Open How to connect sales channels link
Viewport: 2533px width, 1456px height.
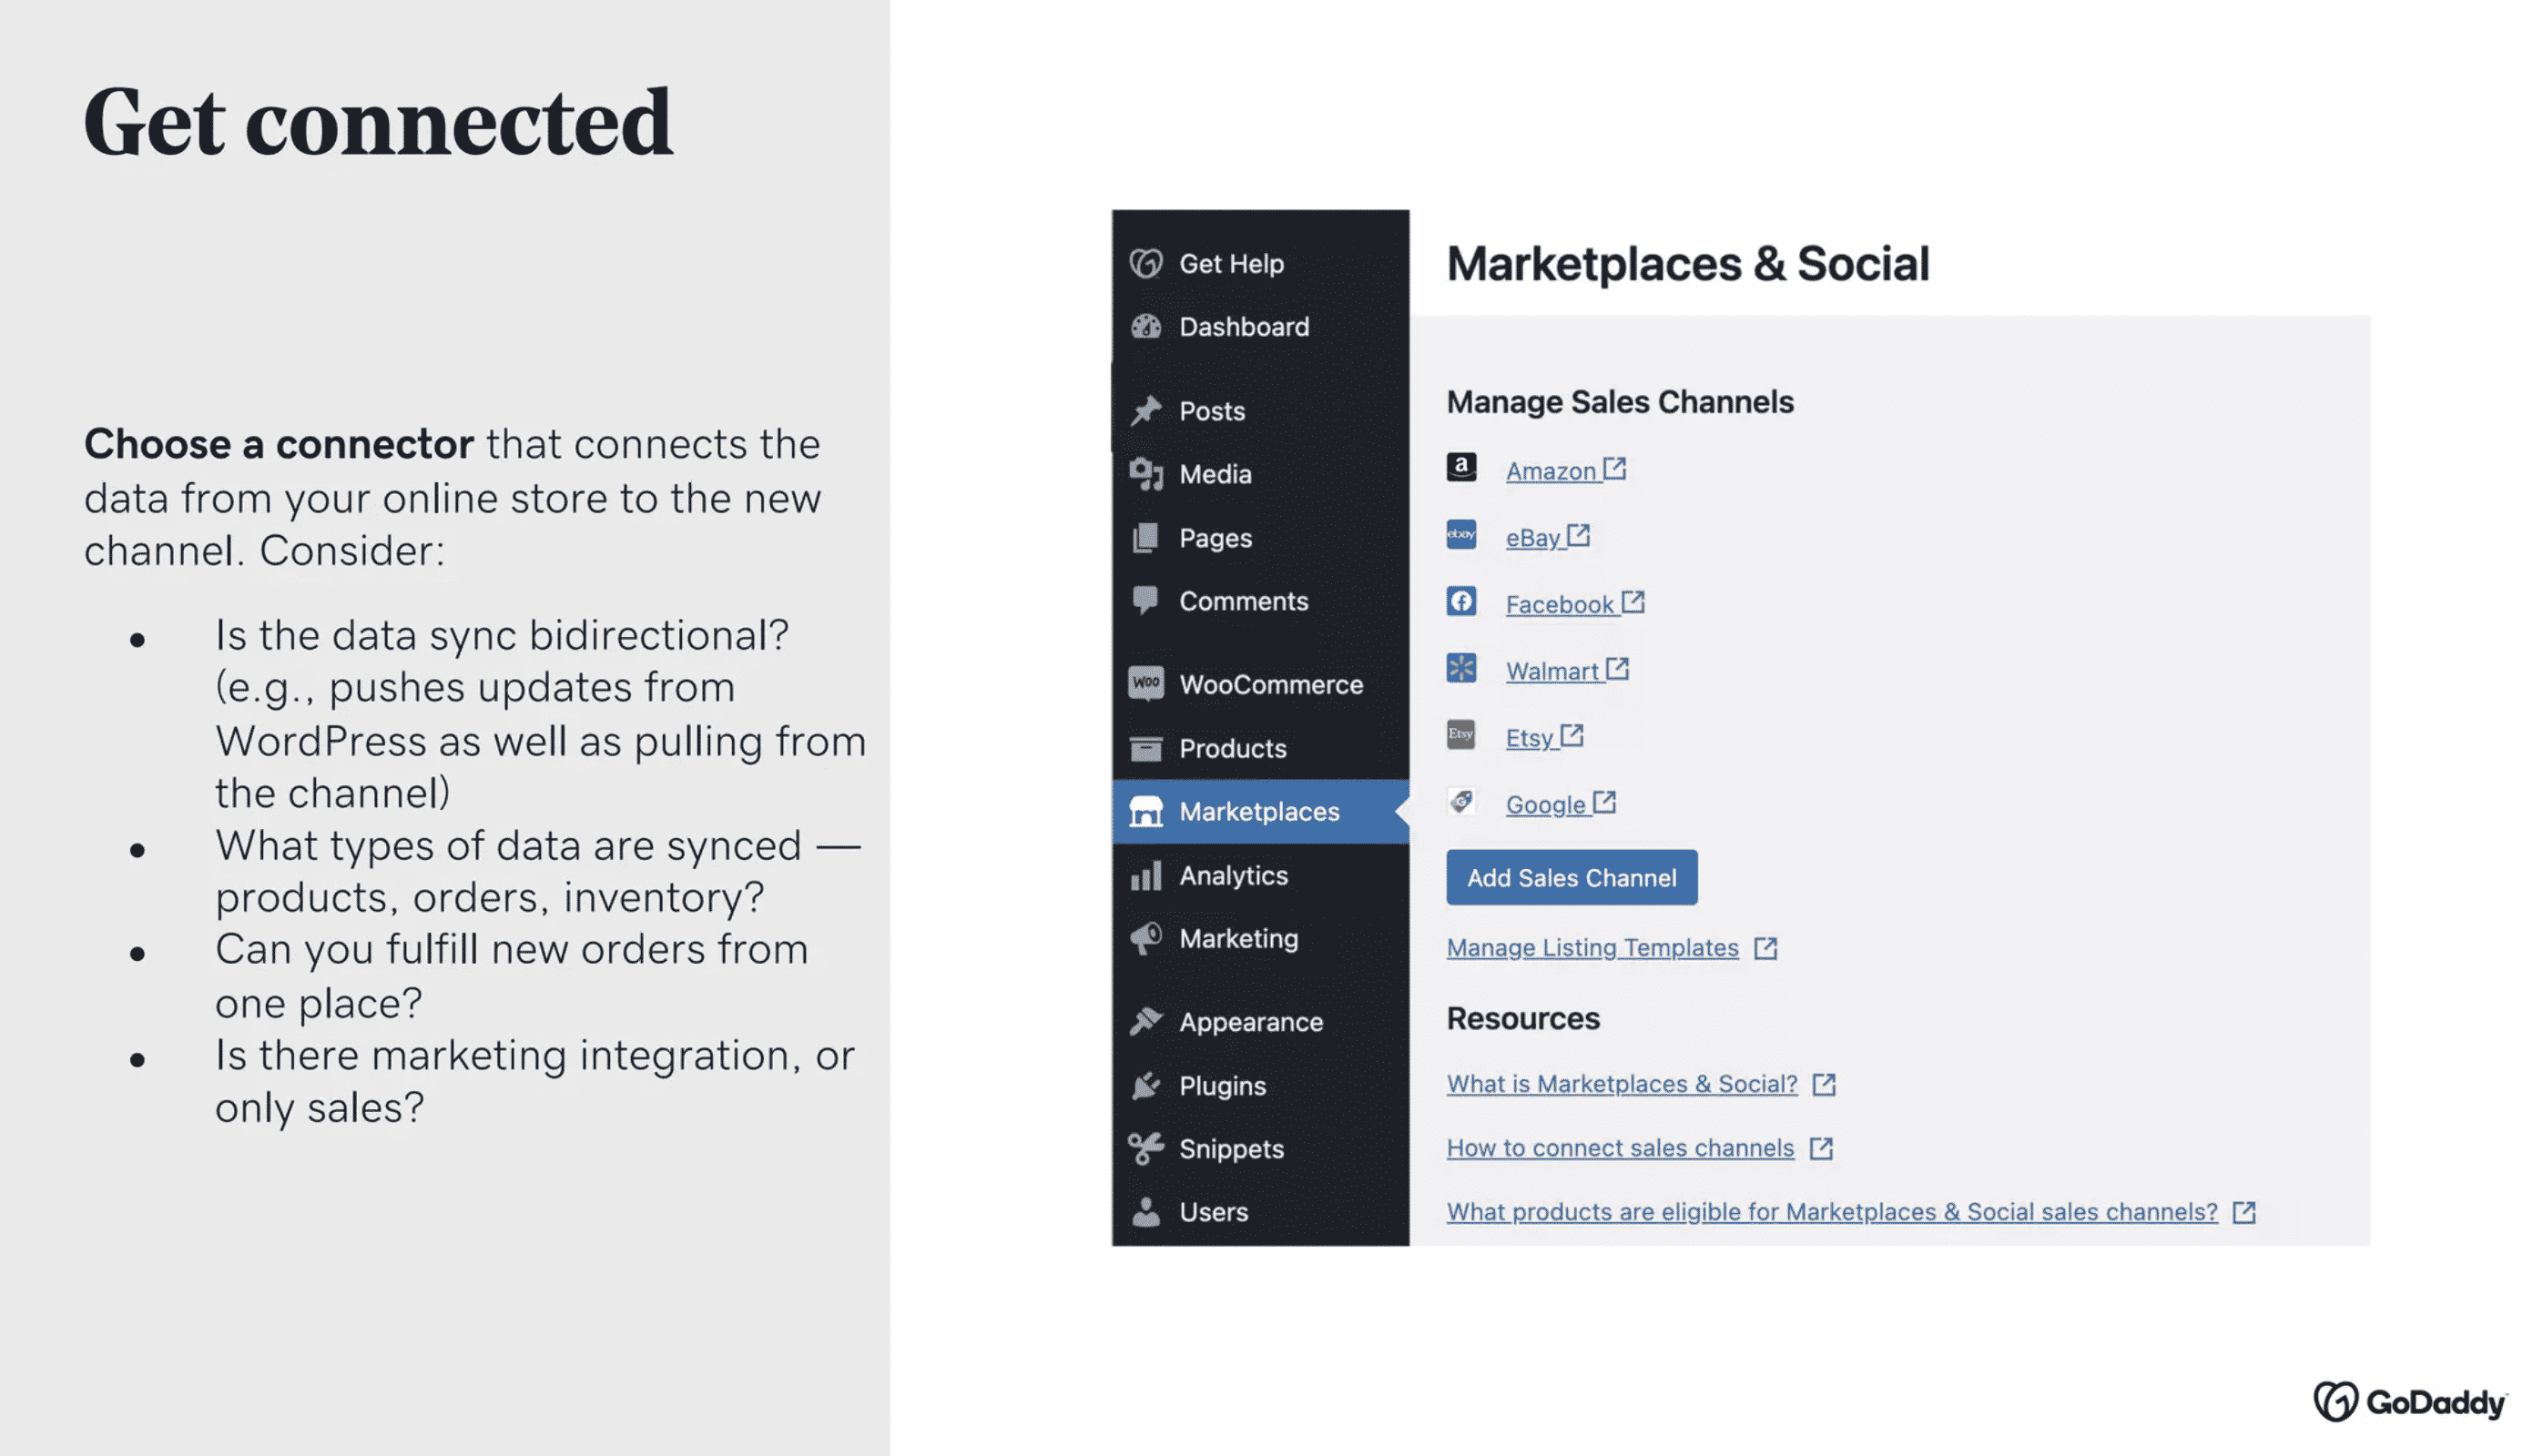[1621, 1149]
